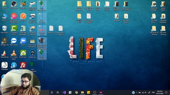Open network settings from the tray icon

coord(143,93)
